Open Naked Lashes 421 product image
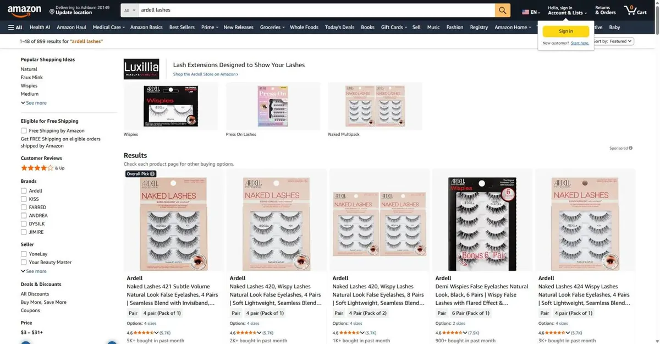The height and width of the screenshot is (344, 660). pyautogui.click(x=173, y=223)
